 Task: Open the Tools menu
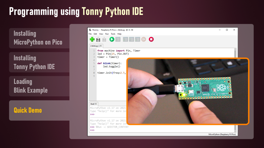click(113, 33)
